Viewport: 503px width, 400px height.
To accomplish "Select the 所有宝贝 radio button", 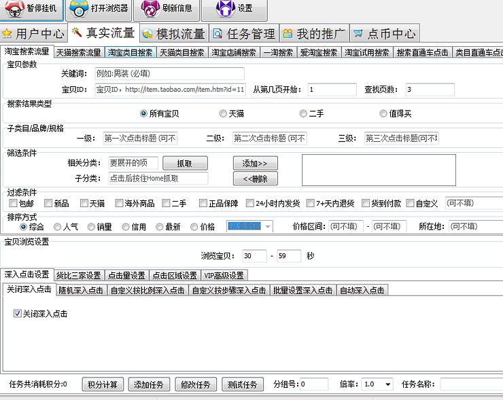I will tap(143, 113).
